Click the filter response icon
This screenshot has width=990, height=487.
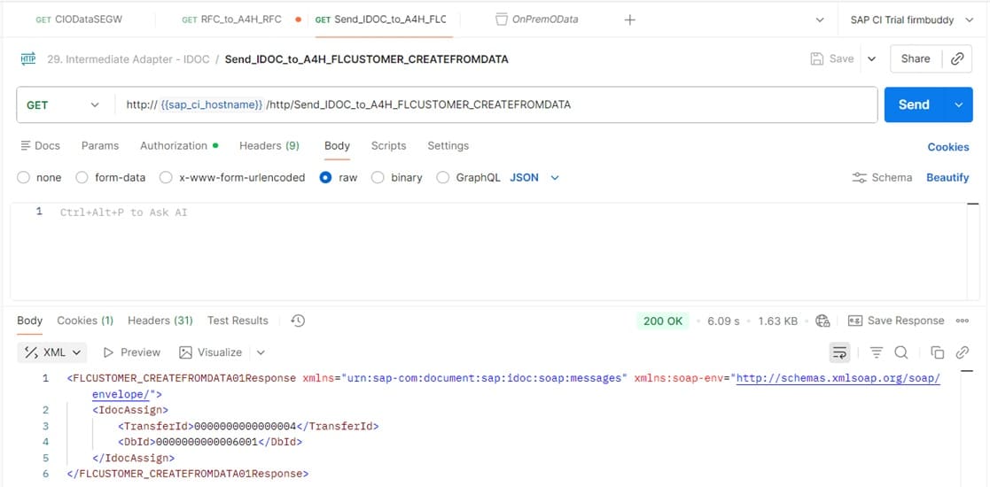click(877, 352)
